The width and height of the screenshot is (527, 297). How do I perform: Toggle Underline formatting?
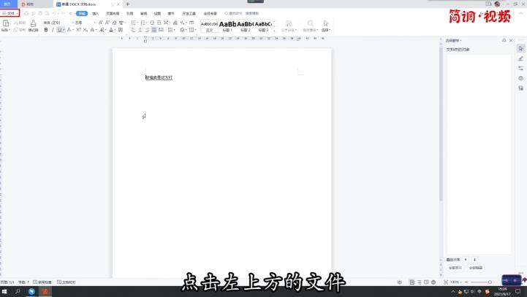point(60,31)
